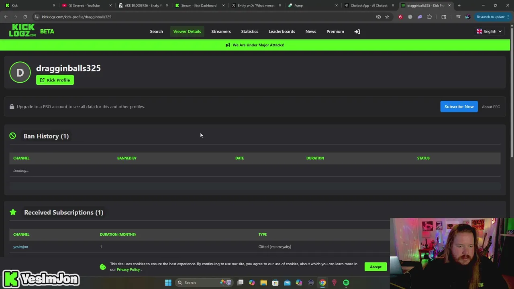Open the Extensions puzzle-piece menu
This screenshot has height=289, width=514.
[x=430, y=17]
